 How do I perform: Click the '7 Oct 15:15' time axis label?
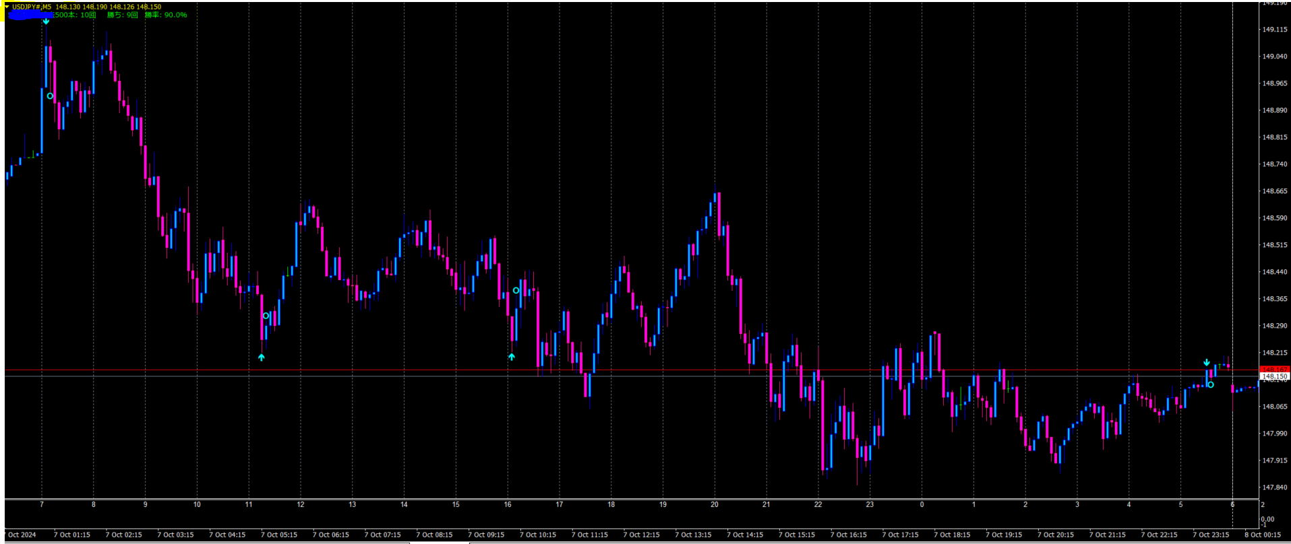click(797, 535)
